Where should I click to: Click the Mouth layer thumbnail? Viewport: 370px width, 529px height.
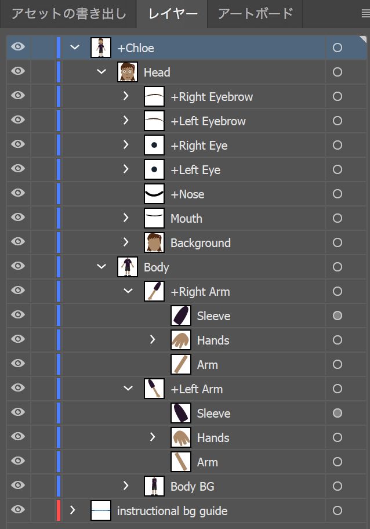point(153,218)
